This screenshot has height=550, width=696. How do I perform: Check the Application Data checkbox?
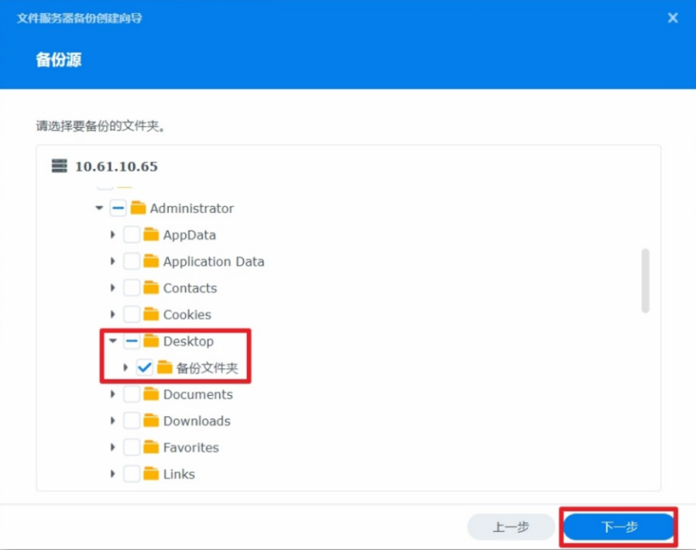click(x=131, y=261)
